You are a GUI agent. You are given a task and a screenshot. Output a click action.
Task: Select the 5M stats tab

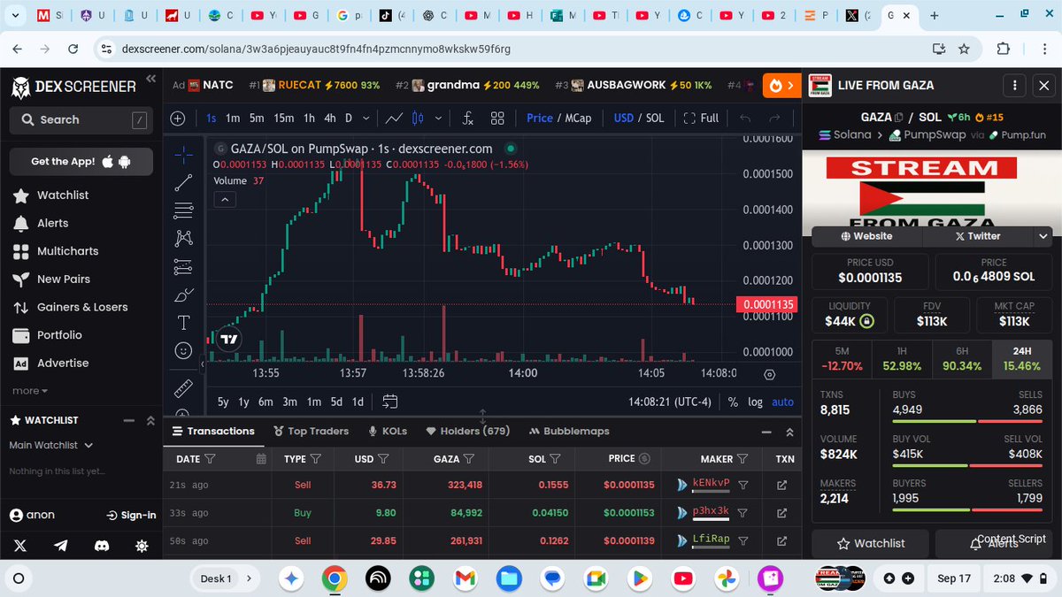(842, 359)
